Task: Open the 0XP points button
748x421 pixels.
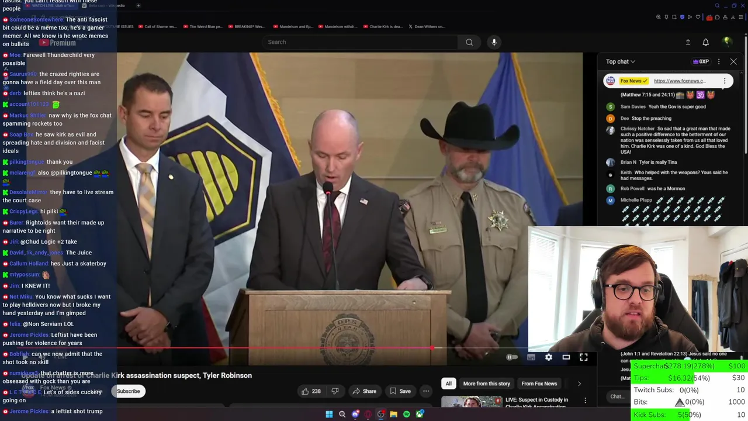Action: [701, 61]
